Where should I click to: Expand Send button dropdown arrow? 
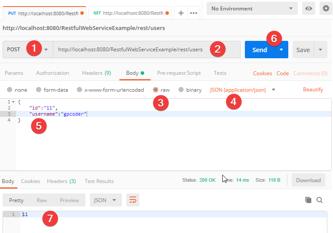pos(281,50)
